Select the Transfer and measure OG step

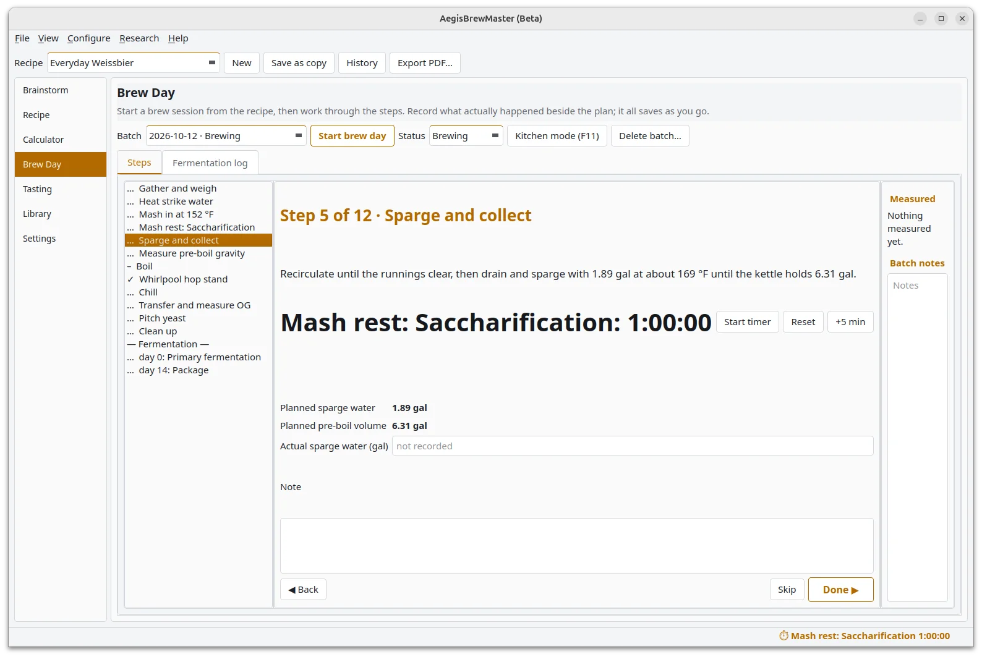click(x=199, y=305)
